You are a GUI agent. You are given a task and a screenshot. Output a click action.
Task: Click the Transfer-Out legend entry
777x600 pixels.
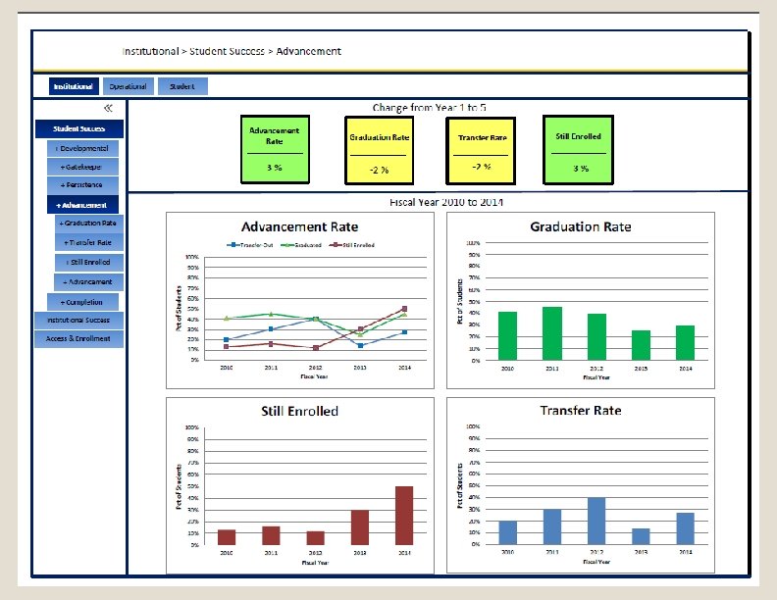click(x=250, y=245)
